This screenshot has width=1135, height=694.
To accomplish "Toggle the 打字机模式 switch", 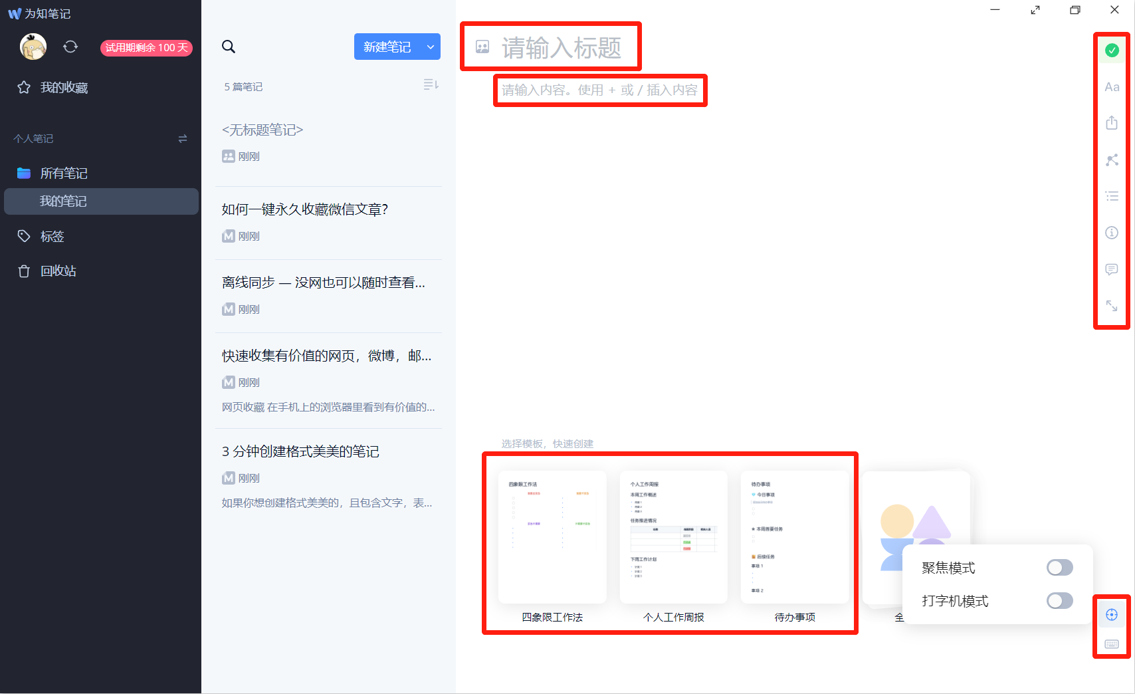I will 1059,601.
